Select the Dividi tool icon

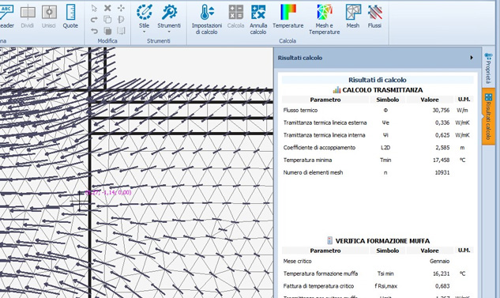tap(28, 16)
